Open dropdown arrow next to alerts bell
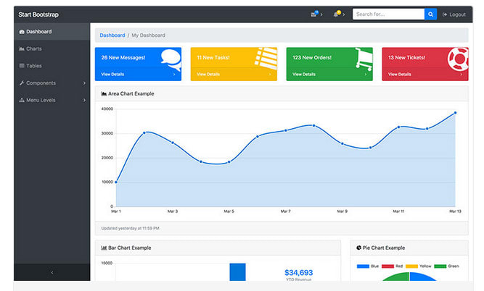The image size is (484, 291). tap(343, 14)
